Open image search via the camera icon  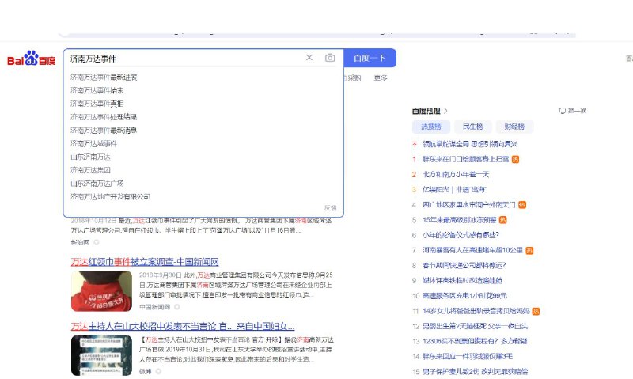330,58
